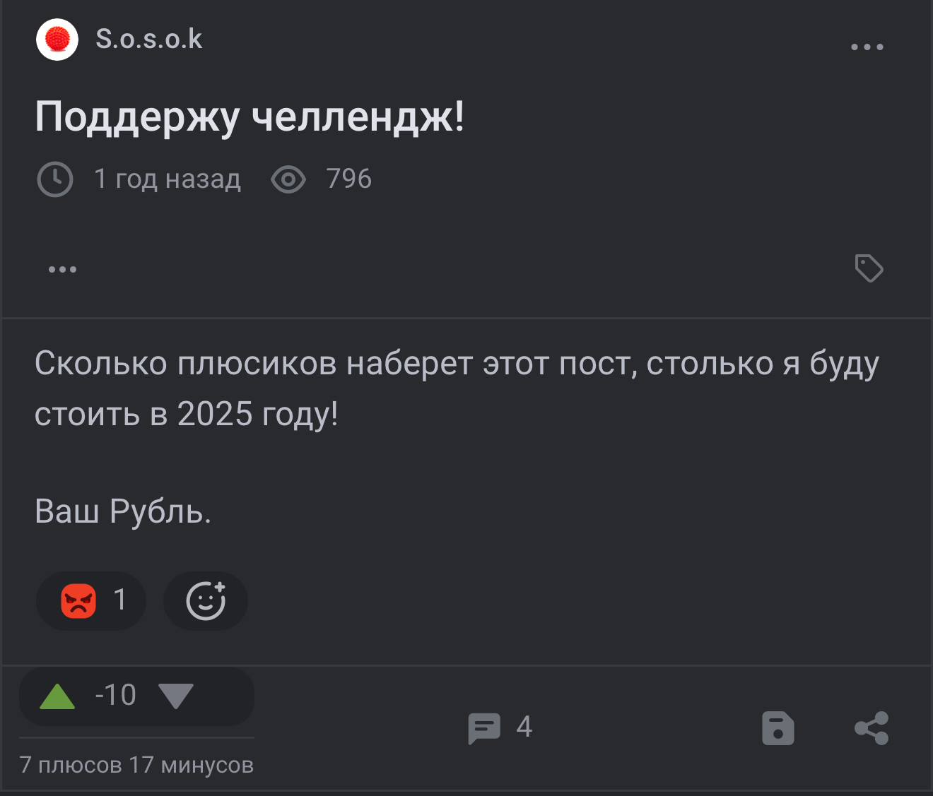The height and width of the screenshot is (796, 933).
Task: Click the clock icon beside post date
Action: click(x=55, y=179)
